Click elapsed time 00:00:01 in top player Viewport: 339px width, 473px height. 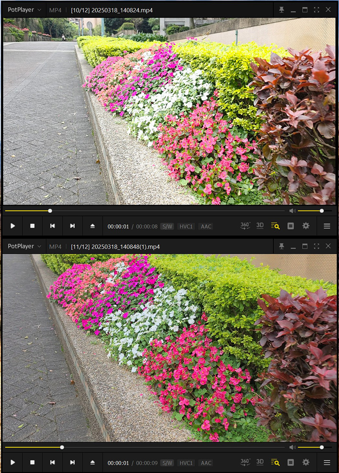[118, 227]
